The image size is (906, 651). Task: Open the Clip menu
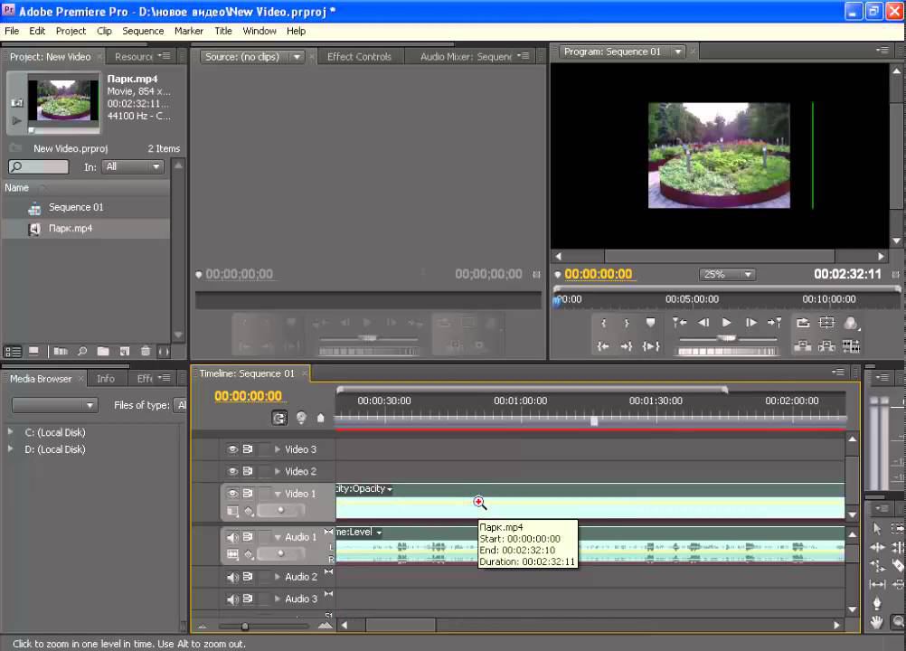104,31
